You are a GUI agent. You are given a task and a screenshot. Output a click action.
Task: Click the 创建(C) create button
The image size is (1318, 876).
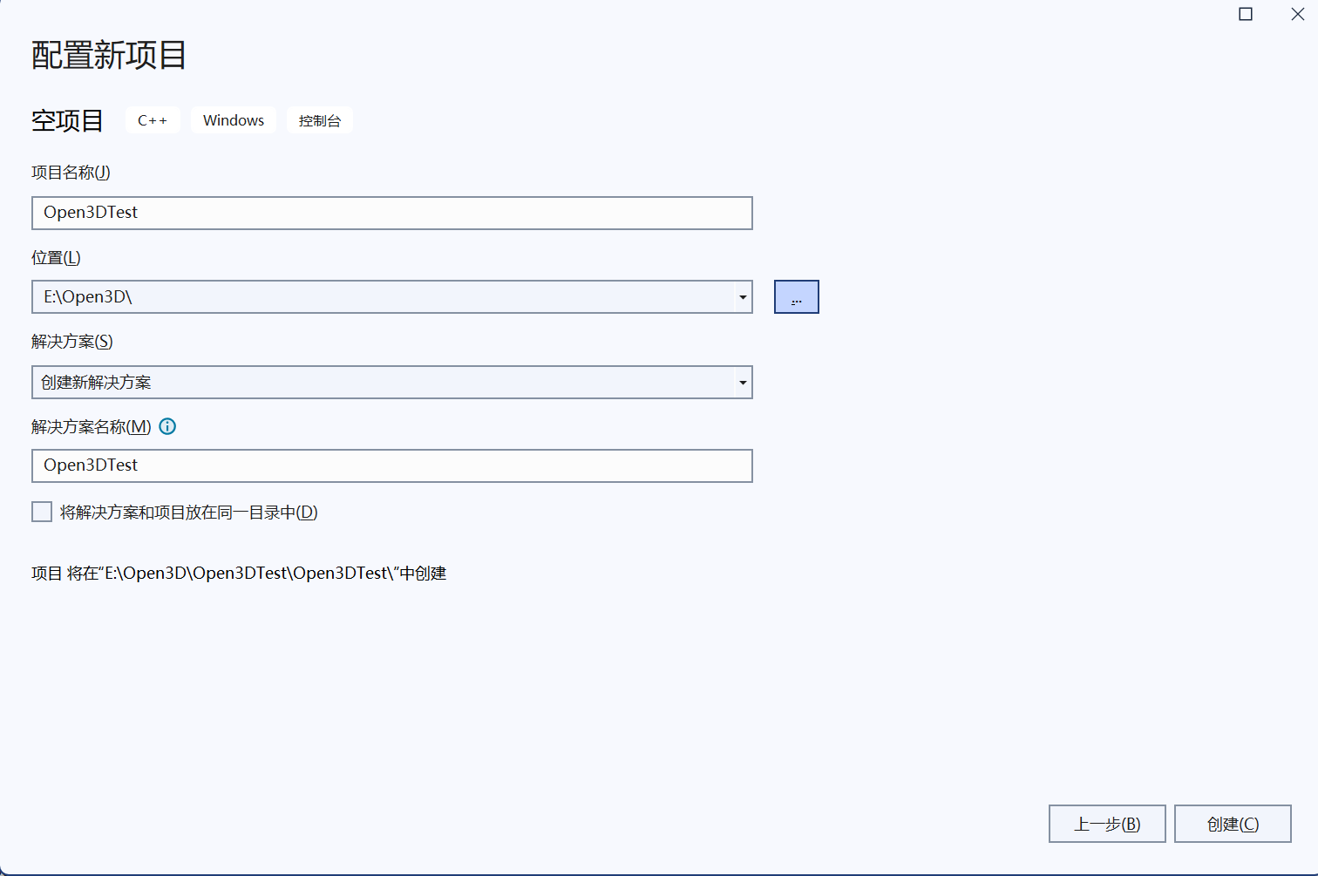click(x=1233, y=824)
